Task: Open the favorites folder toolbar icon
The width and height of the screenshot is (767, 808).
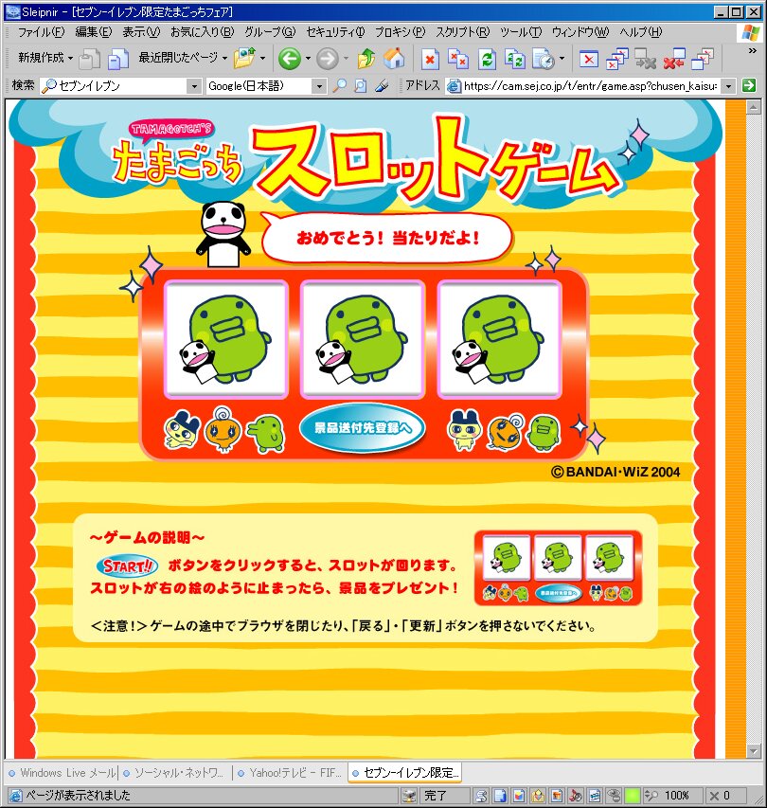Action: tap(244, 58)
